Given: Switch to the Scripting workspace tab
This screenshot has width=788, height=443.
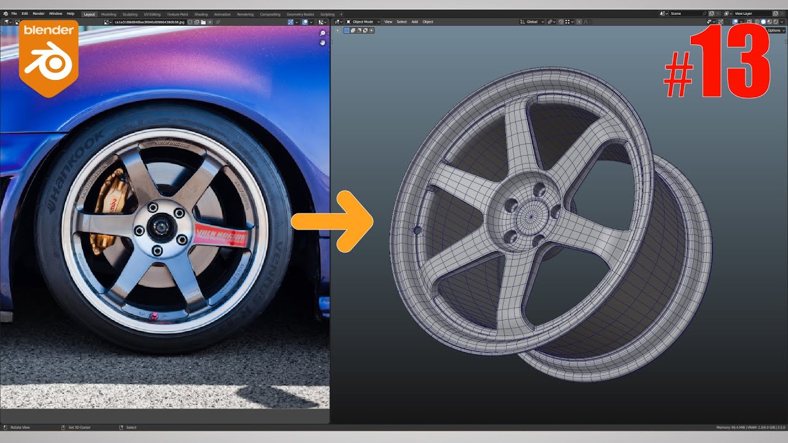Looking at the screenshot, I should [x=328, y=14].
